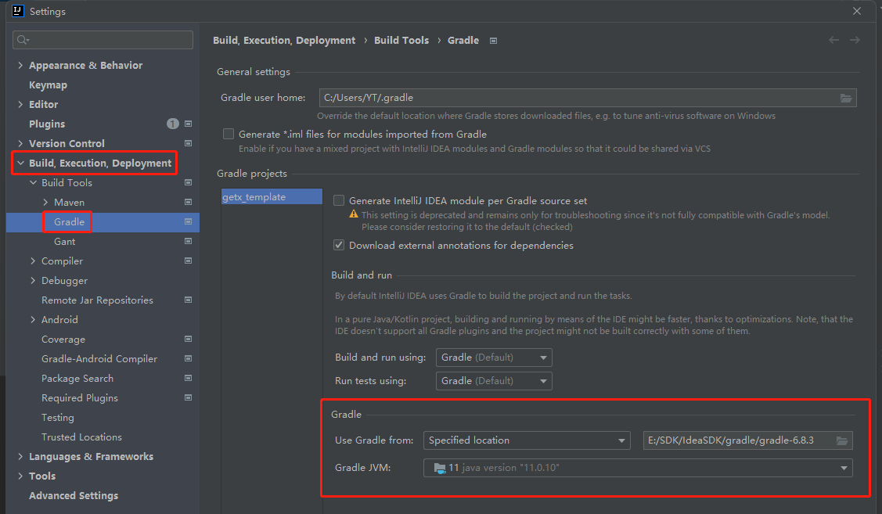Go back with the left arrow
The image size is (882, 514).
click(833, 40)
